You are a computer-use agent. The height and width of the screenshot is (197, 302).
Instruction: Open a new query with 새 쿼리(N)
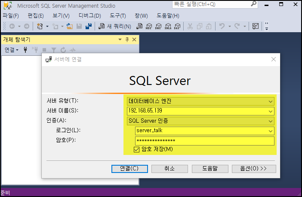click(x=115, y=26)
